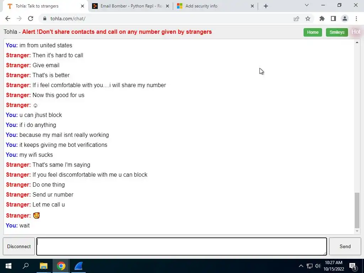Open the Smileys picker button
This screenshot has height=273, width=364.
337,32
